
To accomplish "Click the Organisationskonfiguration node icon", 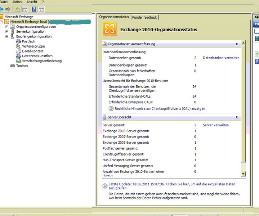I will (x=13, y=27).
